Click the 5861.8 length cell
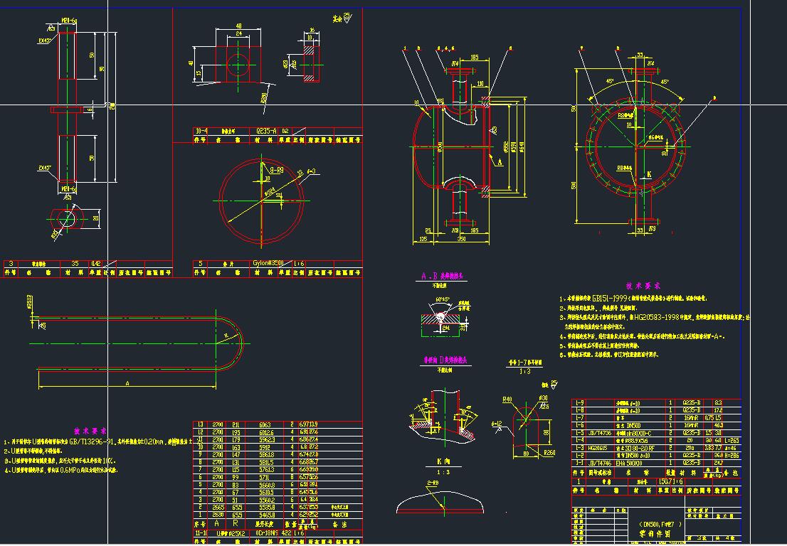787x546 pixels. point(267,455)
